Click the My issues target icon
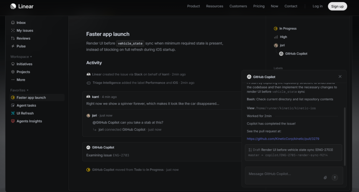Screen dimensions: 359x192 coord(13,30)
